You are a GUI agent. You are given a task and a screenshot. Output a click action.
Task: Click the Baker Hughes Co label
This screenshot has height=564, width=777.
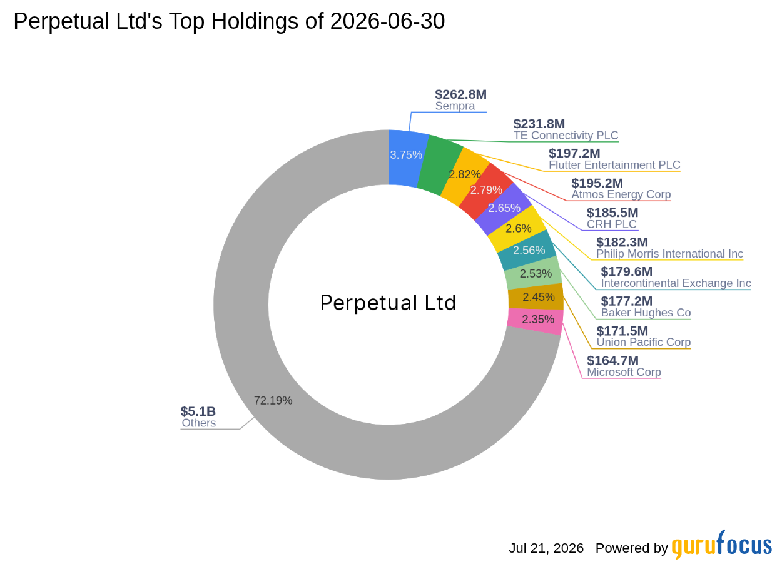tap(646, 313)
